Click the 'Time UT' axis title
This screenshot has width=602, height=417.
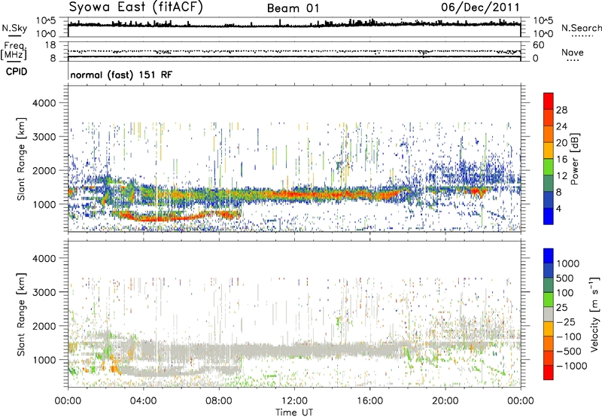pos(294,412)
